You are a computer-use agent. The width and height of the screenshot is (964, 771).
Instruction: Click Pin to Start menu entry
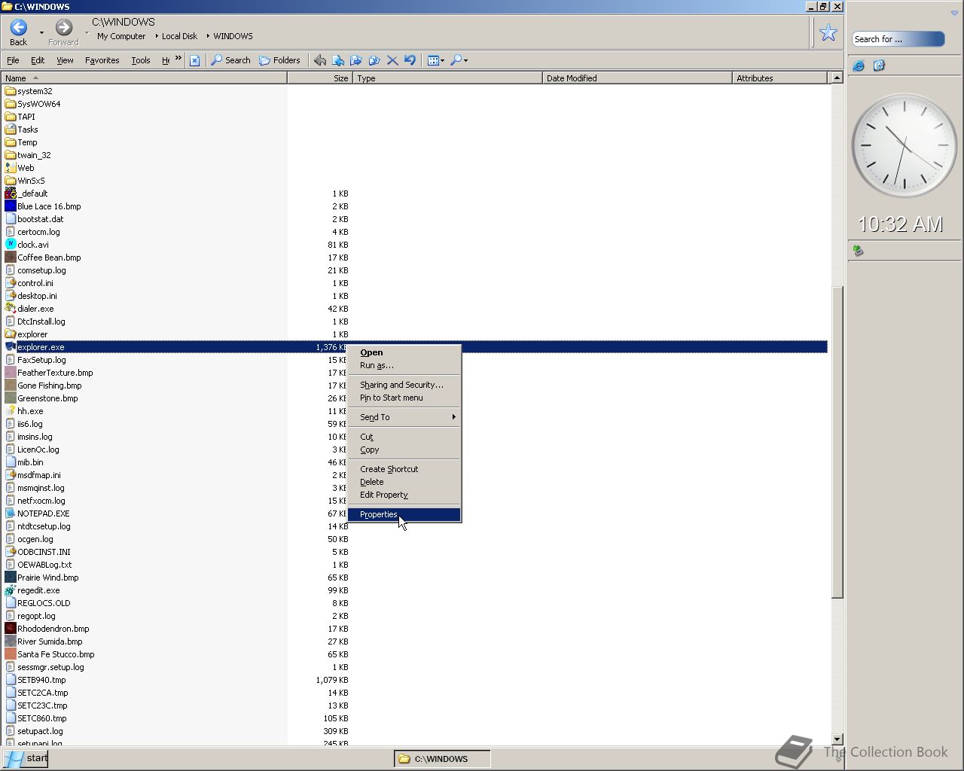click(404, 398)
